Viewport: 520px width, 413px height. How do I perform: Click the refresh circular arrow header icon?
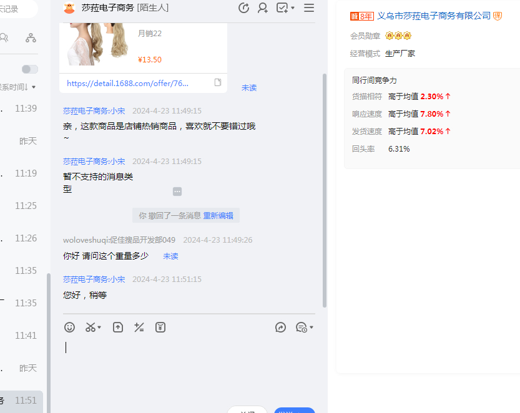click(244, 8)
